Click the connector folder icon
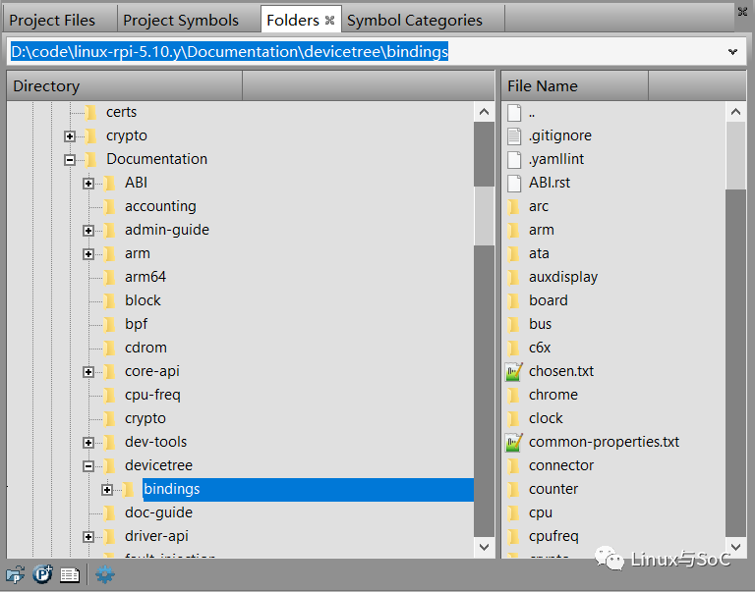 (x=514, y=466)
